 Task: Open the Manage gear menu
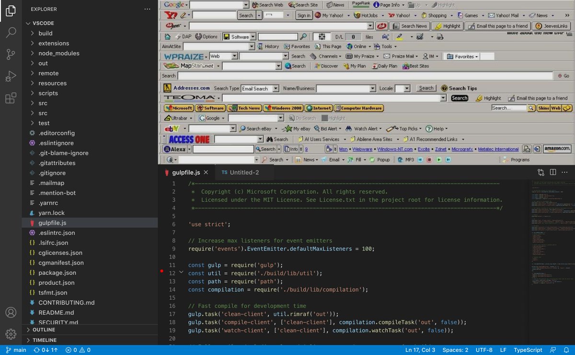pyautogui.click(x=11, y=334)
